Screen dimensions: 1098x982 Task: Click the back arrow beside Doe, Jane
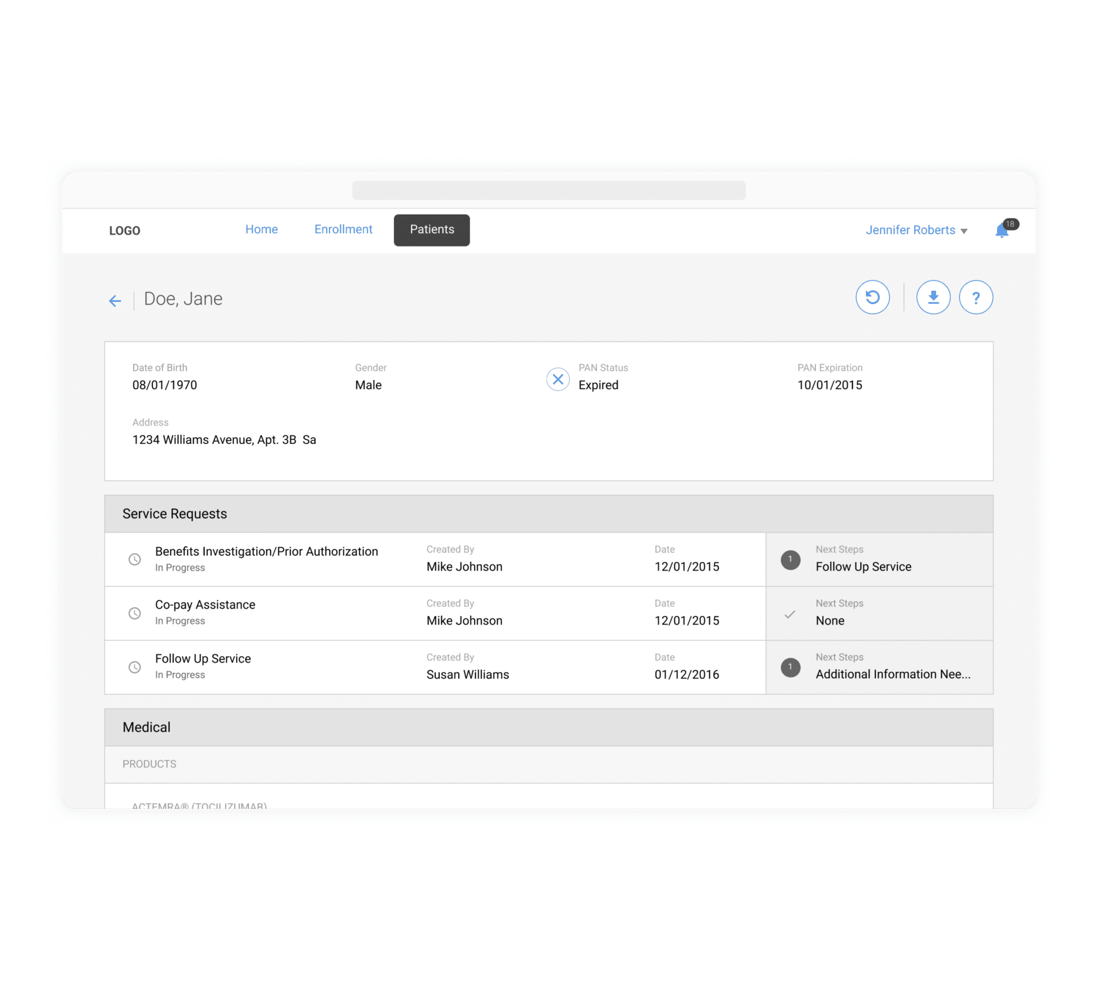point(115,301)
